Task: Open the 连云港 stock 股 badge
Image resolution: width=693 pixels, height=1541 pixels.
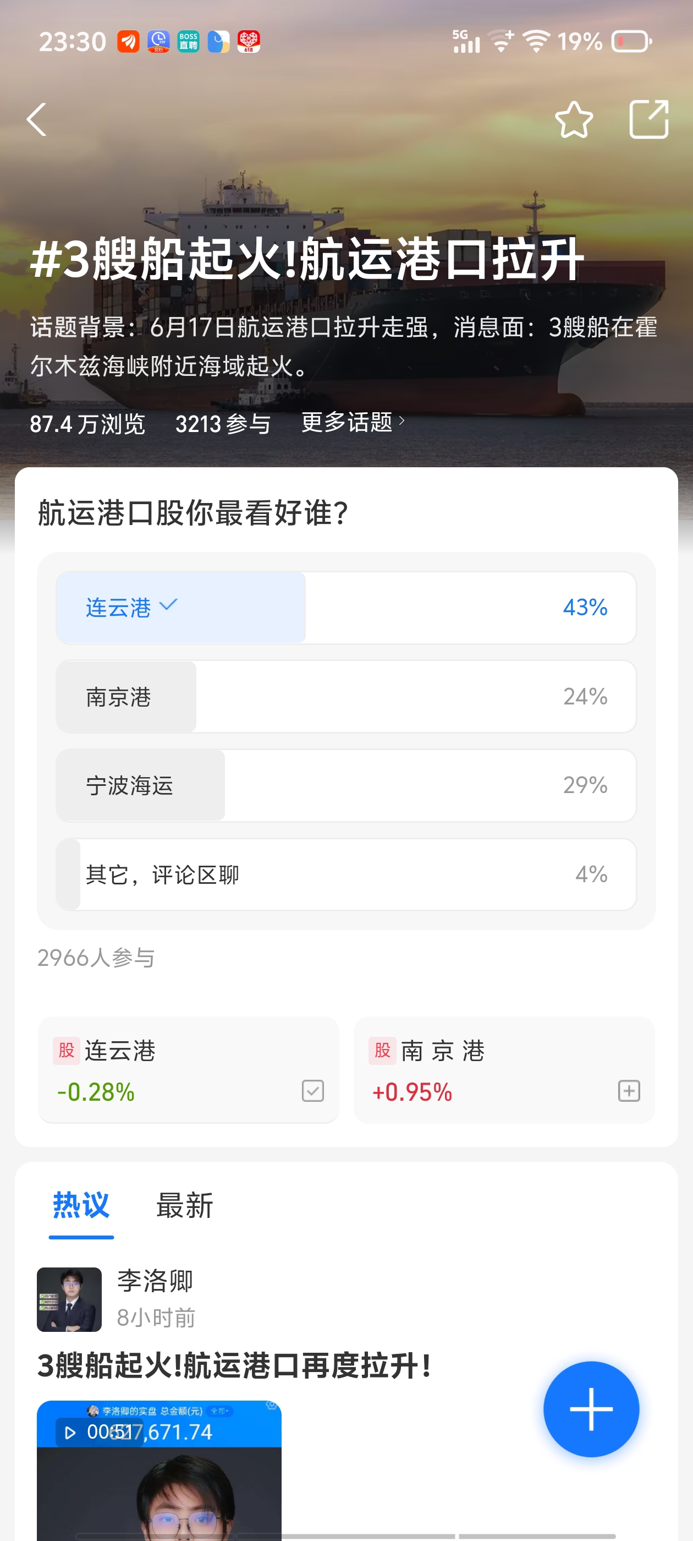Action: pos(67,1051)
